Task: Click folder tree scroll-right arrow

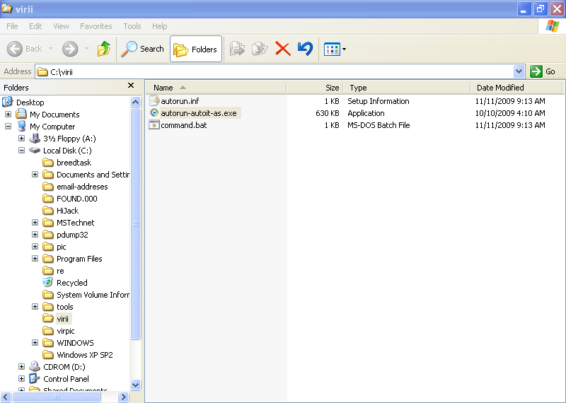Action: 123,397
